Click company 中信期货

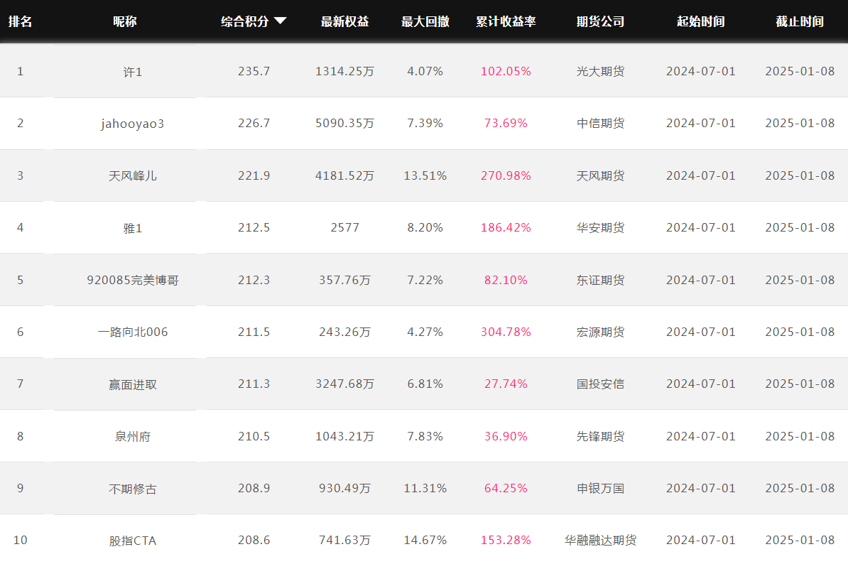(x=600, y=124)
